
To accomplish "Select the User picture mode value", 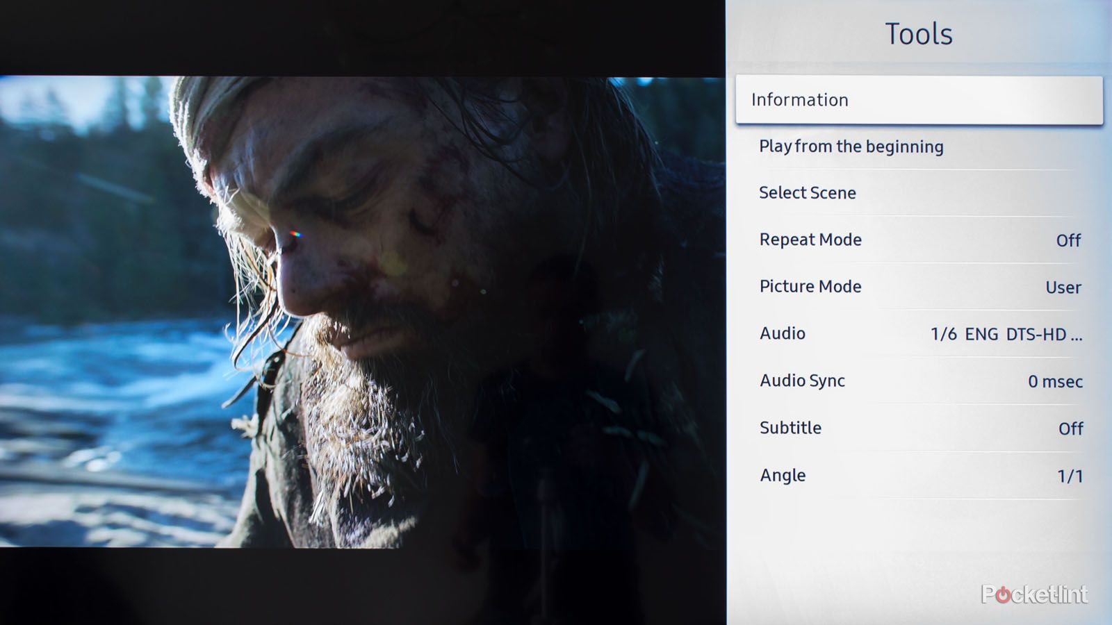I will tap(1063, 286).
